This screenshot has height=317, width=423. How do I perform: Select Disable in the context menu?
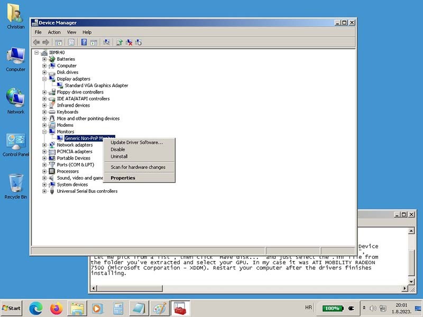pyautogui.click(x=118, y=150)
